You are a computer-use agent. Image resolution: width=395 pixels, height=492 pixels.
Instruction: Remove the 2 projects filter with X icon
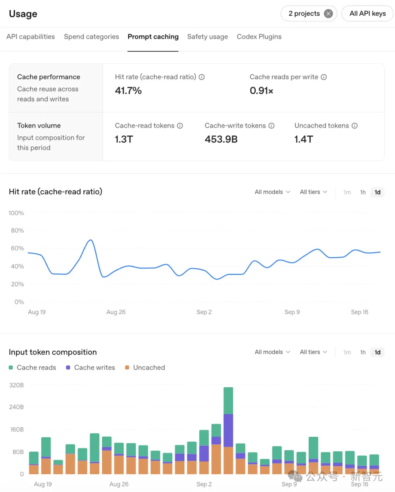pyautogui.click(x=328, y=14)
